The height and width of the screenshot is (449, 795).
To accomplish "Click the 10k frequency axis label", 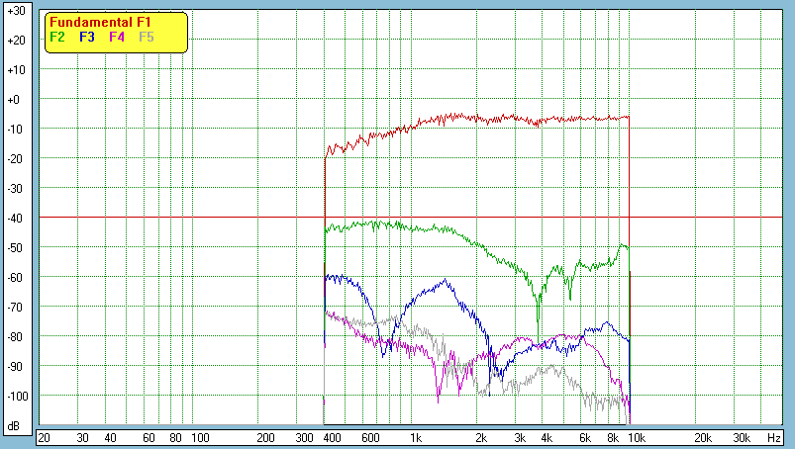I will [x=635, y=437].
